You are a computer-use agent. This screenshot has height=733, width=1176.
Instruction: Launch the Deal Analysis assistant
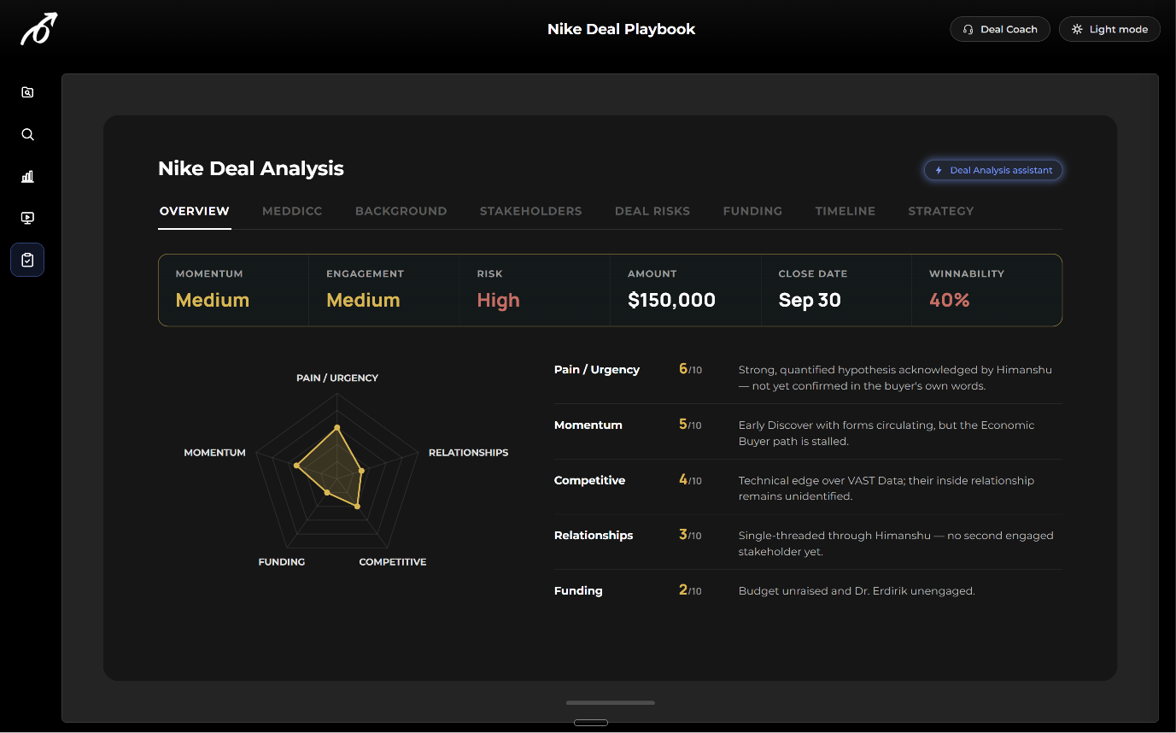coord(993,170)
